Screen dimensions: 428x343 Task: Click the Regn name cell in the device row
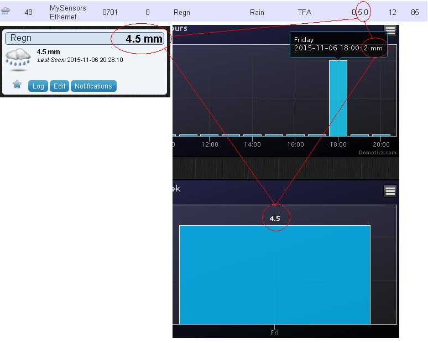[x=182, y=13]
